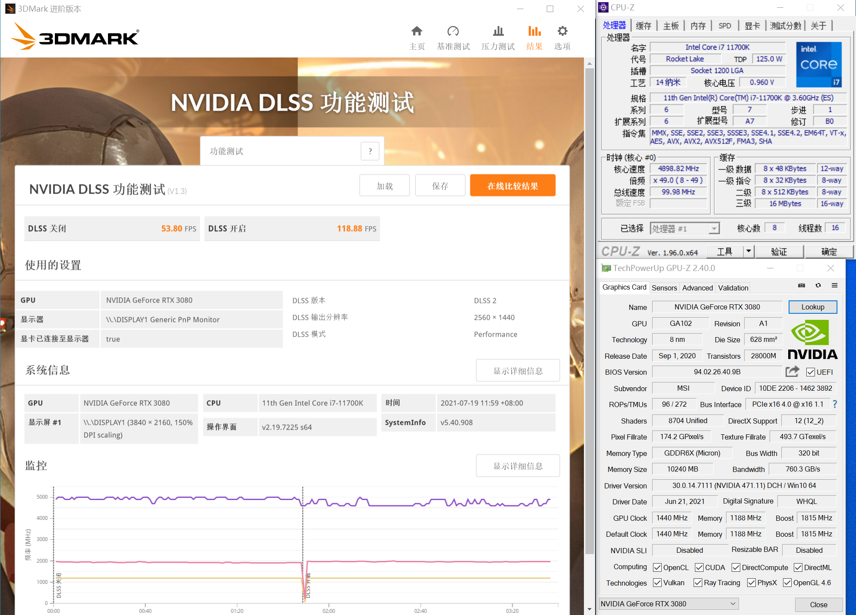Screen dimensions: 856x615
Task: Expand the GPU selector dropdown in GPU-Z
Action: click(732, 604)
